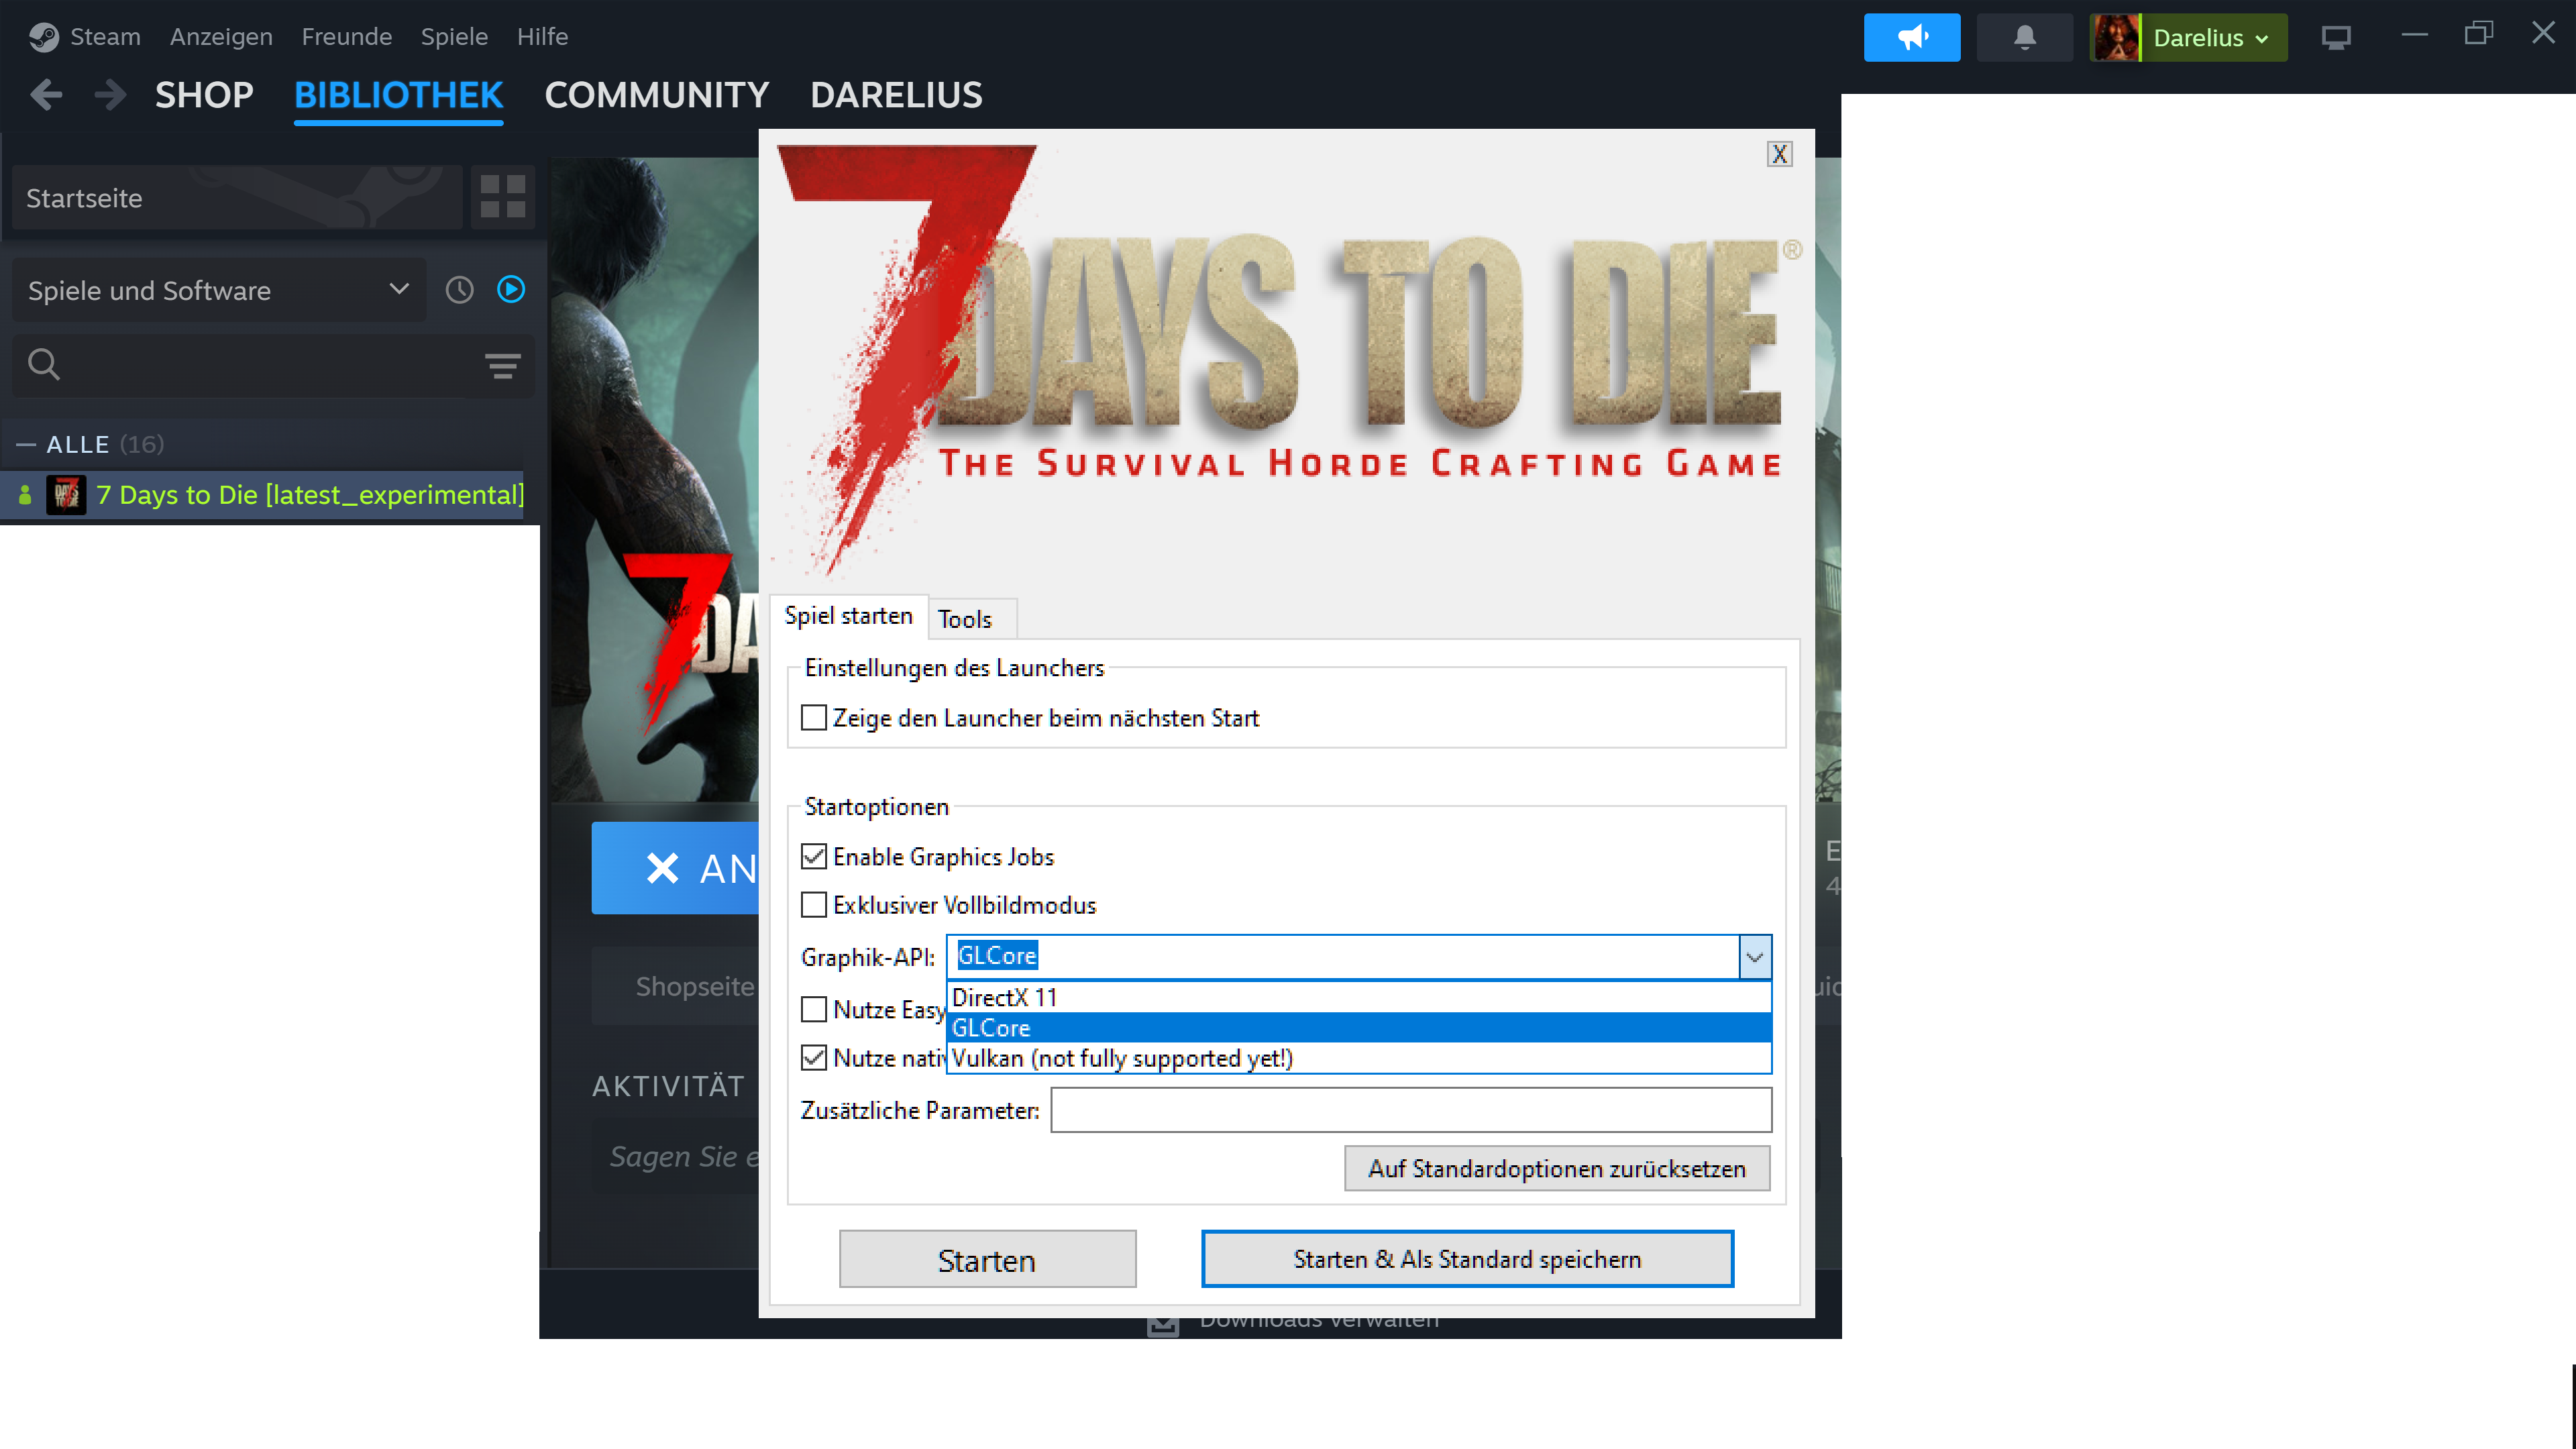The width and height of the screenshot is (2576, 1449).
Task: Click the ready-to-play filter icon
Action: pyautogui.click(x=511, y=290)
